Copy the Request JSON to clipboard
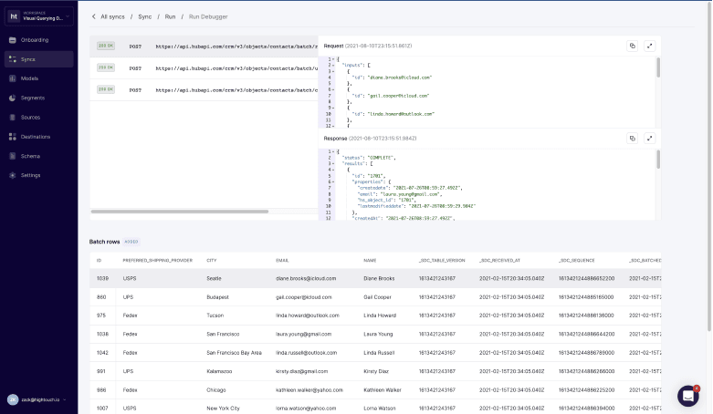The image size is (713, 414). coord(632,46)
